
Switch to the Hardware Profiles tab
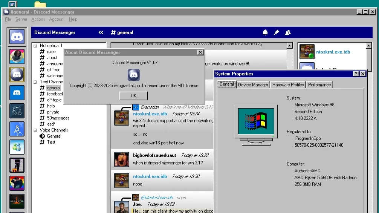point(288,85)
